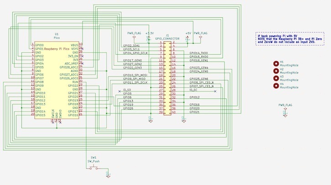Click the no-connect X on ID_SD

pos(119,91)
